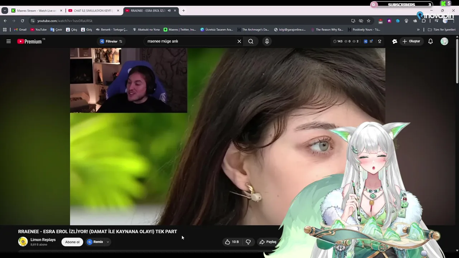Bookmark this page with star icon
Viewport: 459px width, 258px height.
click(369, 21)
